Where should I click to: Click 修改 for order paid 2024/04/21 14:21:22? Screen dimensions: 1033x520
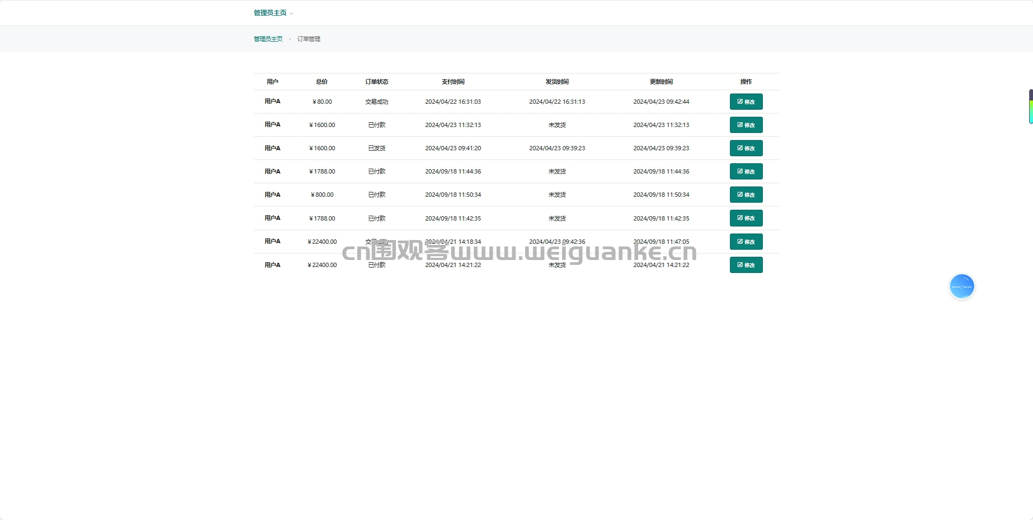(746, 265)
